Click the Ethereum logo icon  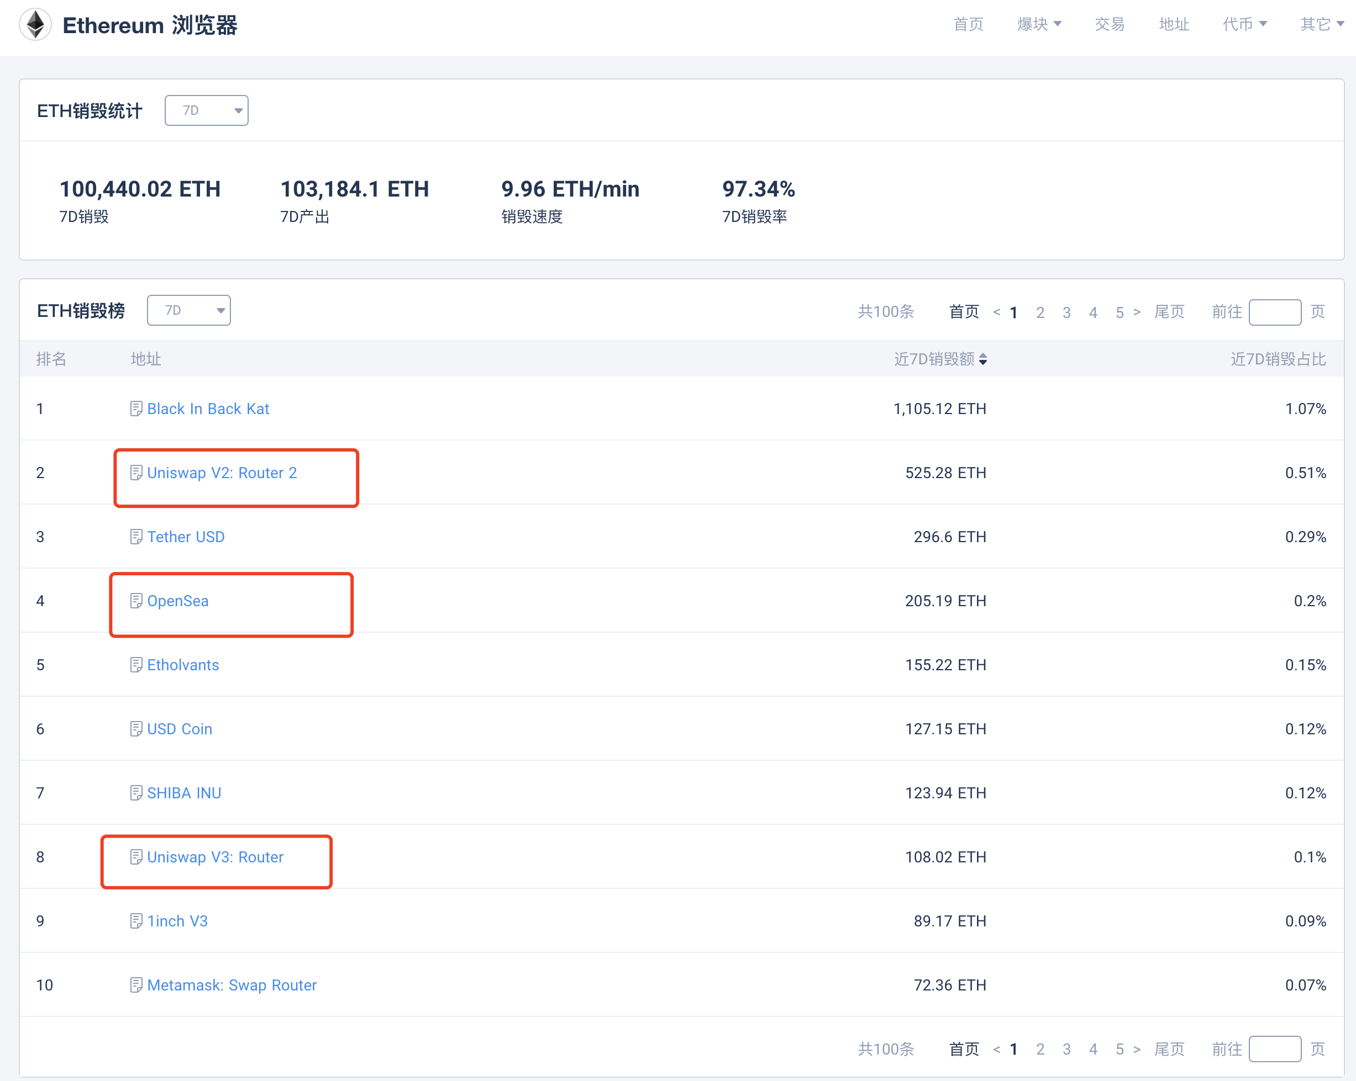[x=35, y=24]
